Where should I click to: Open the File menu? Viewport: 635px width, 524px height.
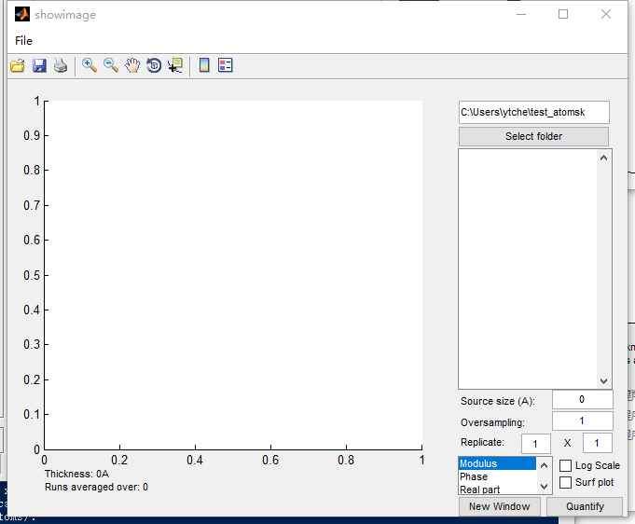pos(23,41)
